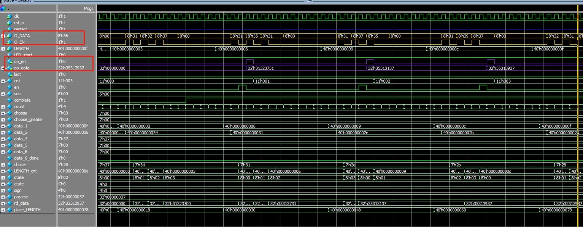Select the oo_en signal icon
This screenshot has width=583, height=227.
point(10,61)
